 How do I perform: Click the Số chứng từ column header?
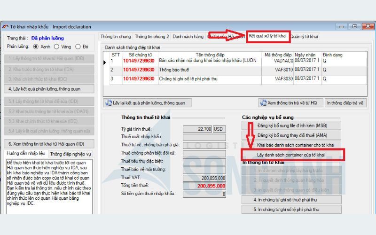tap(140, 55)
